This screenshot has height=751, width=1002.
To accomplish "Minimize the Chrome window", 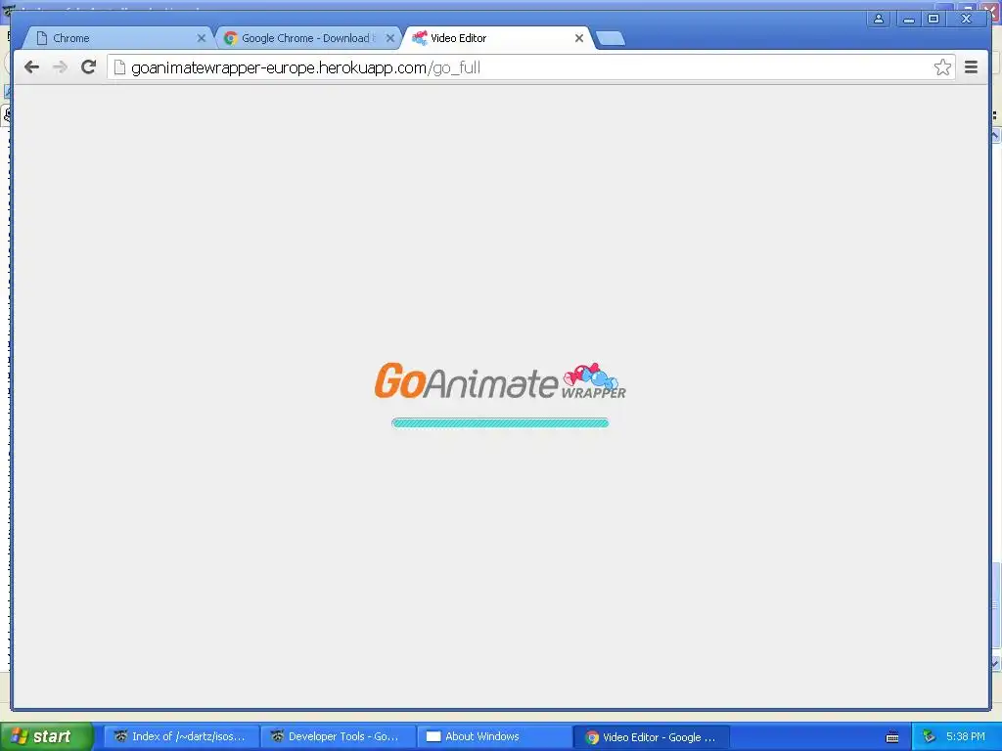I will coord(908,19).
